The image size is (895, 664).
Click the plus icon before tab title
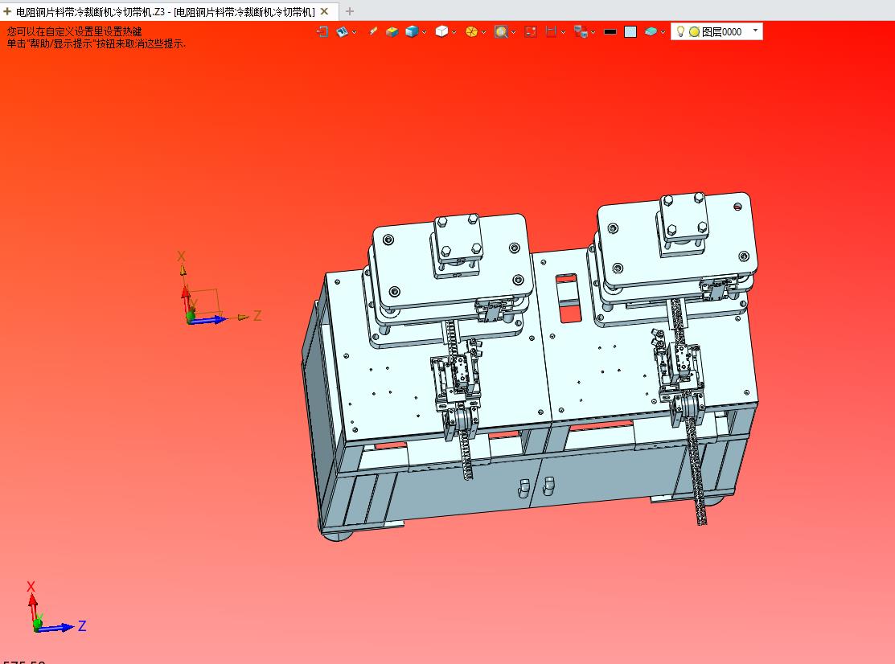[7, 11]
